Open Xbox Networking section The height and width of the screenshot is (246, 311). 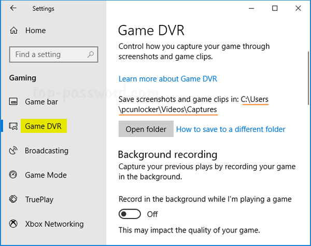(54, 224)
